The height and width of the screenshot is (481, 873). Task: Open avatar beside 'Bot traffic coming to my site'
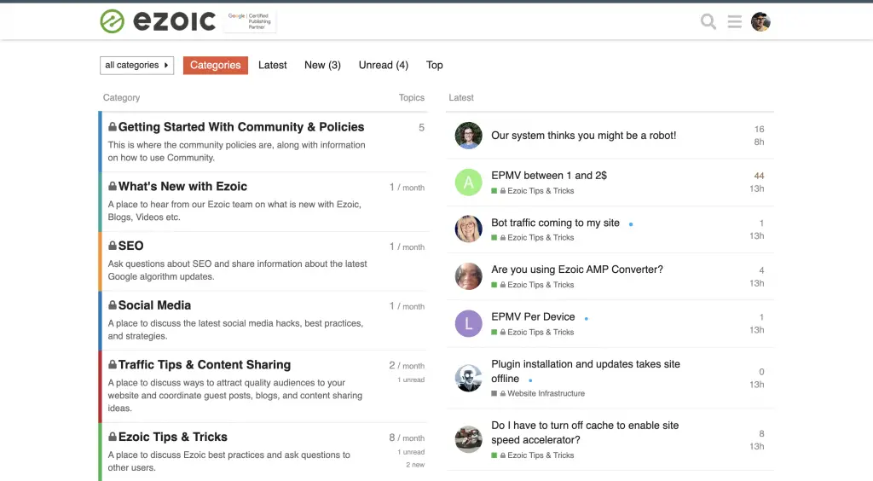tap(468, 229)
